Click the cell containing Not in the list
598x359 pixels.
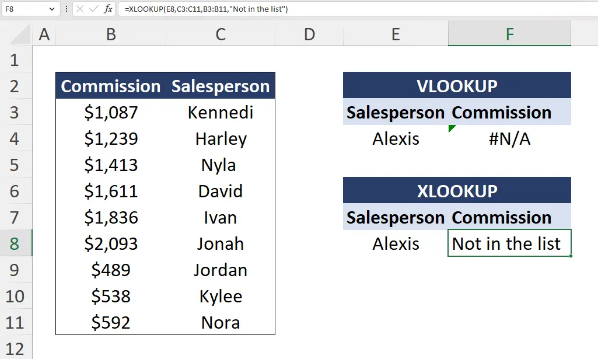(509, 243)
